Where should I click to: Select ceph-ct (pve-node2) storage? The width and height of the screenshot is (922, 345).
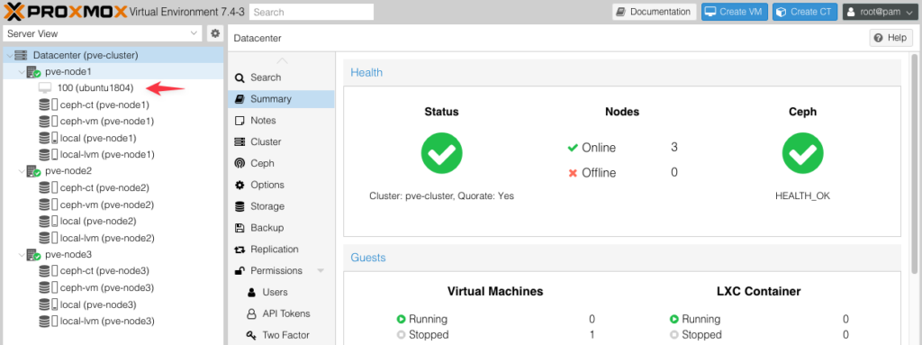point(104,188)
